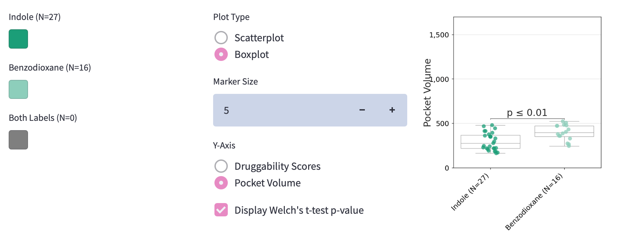This screenshot has height=243, width=617.
Task: Click the Both Labels (N=0) heading
Action: click(x=43, y=118)
